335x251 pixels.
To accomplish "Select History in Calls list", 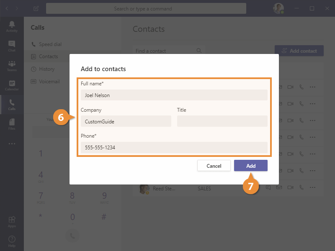I will click(x=46, y=69).
